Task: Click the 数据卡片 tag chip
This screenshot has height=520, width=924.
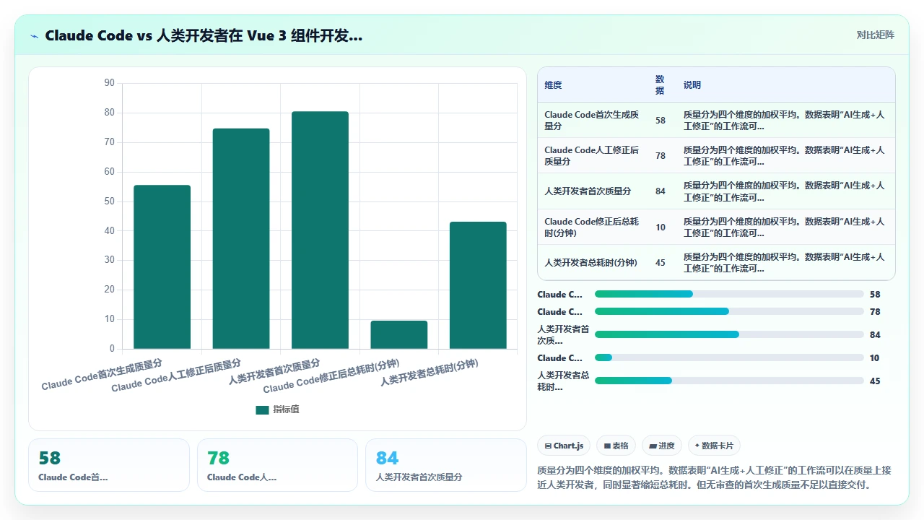Action: pyautogui.click(x=715, y=446)
